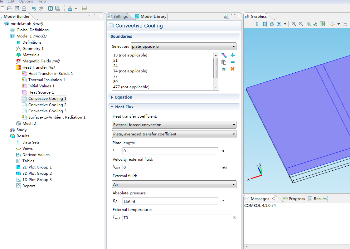
Task: Switch to the Model Library tab
Action: tap(151, 17)
